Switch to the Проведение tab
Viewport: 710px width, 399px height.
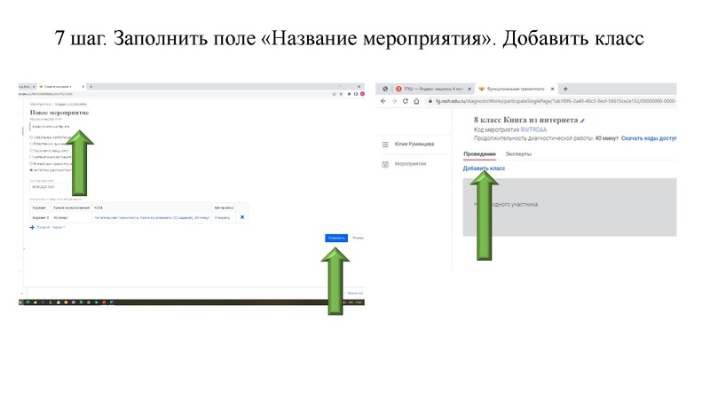pos(479,154)
